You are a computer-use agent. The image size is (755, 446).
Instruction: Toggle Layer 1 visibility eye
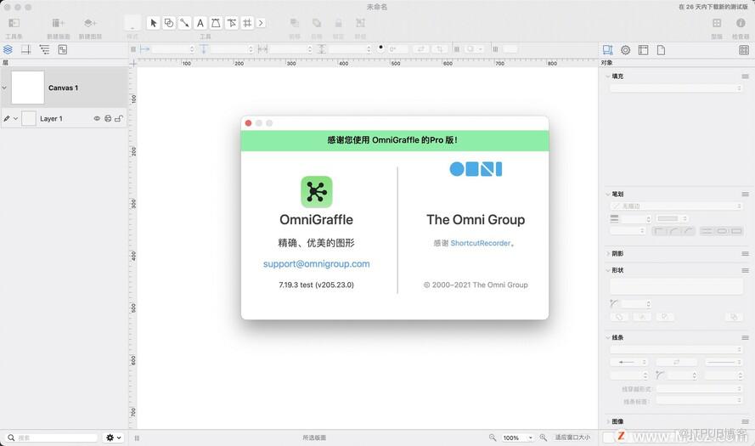(97, 118)
